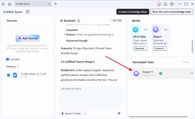
Task: View the 987/1000 credits badge
Action: [x=116, y=20]
